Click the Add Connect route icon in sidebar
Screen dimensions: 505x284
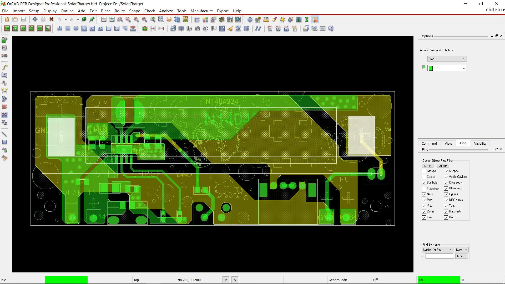(4, 67)
